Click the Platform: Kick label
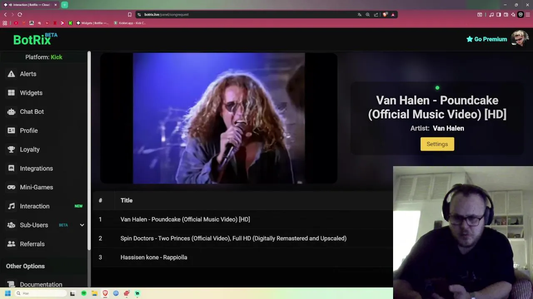Screen dimensions: 533x299 [x=44, y=57]
